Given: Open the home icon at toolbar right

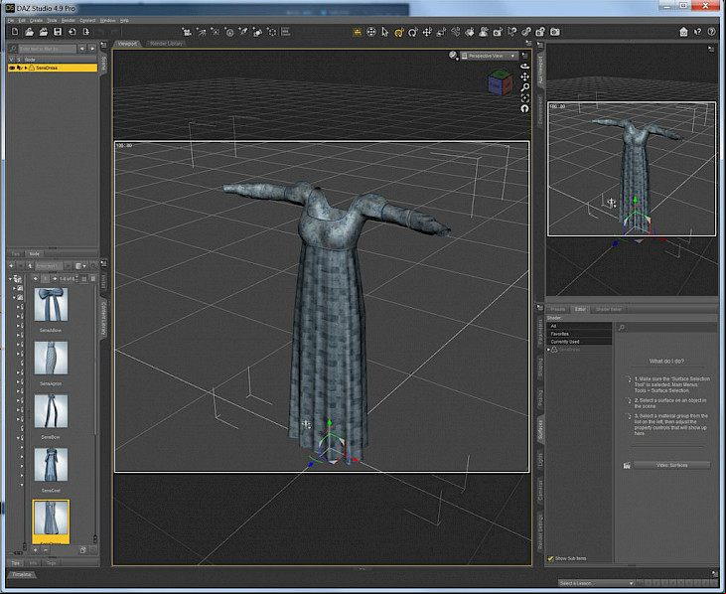Looking at the screenshot, I should 683,32.
